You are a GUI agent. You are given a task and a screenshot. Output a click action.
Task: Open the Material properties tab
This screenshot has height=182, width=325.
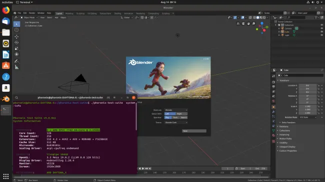tap(273, 136)
